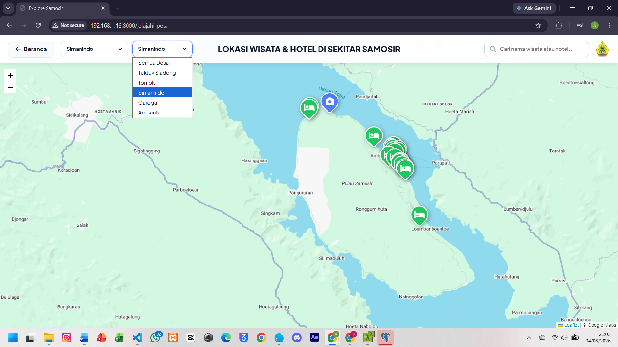Click Ask Gemini button
Viewport: 618px width, 347px height.
pyautogui.click(x=534, y=8)
